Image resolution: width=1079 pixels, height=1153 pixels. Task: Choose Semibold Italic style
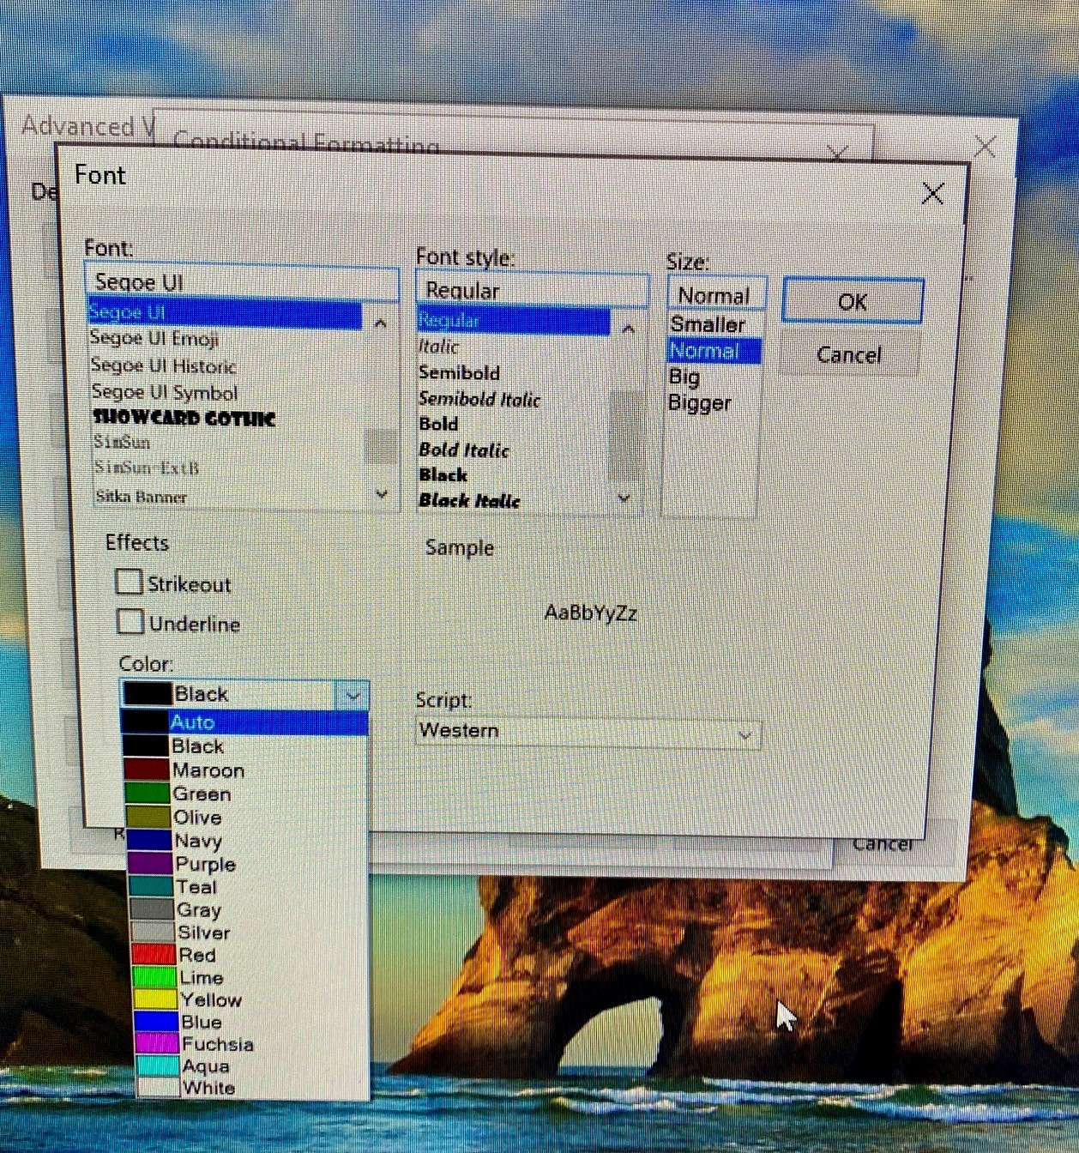click(x=479, y=399)
